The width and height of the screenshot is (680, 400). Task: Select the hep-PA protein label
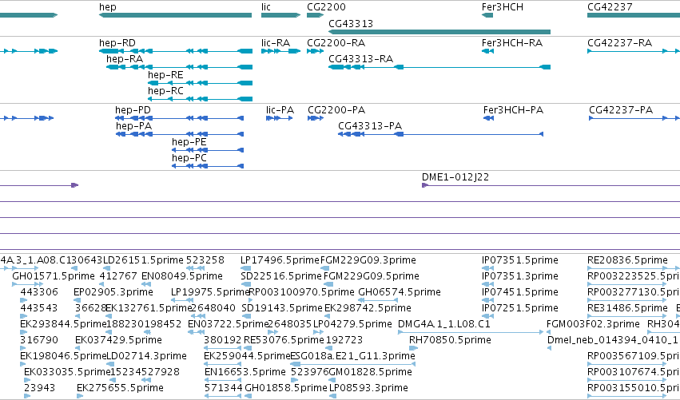click(x=133, y=126)
